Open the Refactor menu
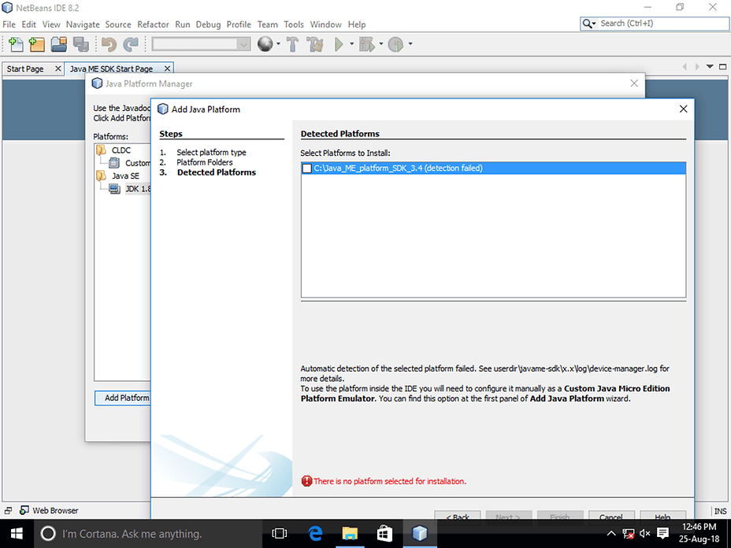 [x=153, y=24]
